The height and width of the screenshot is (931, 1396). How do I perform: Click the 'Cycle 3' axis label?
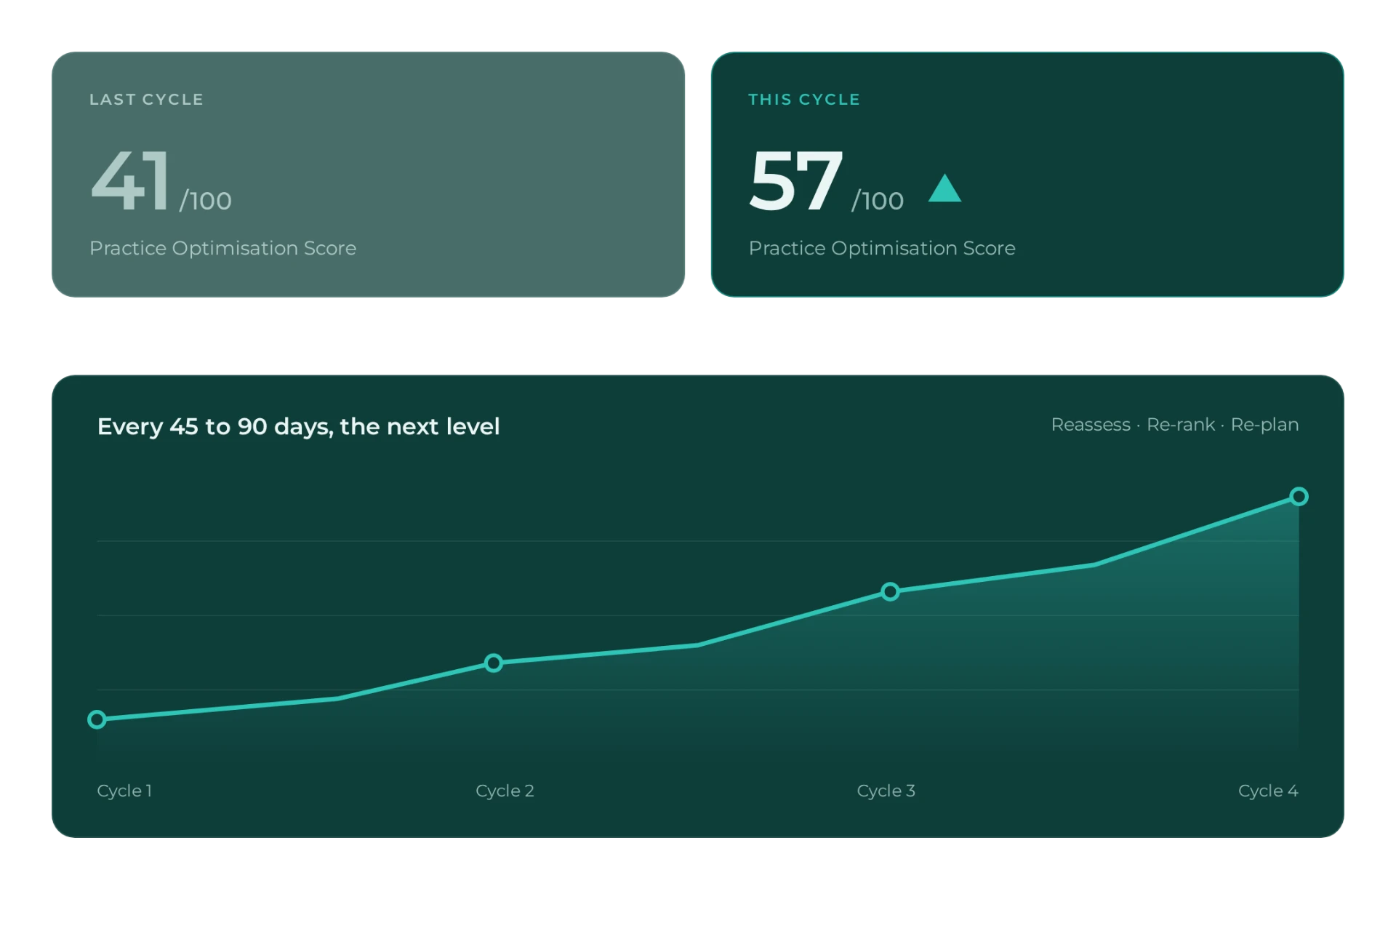886,791
